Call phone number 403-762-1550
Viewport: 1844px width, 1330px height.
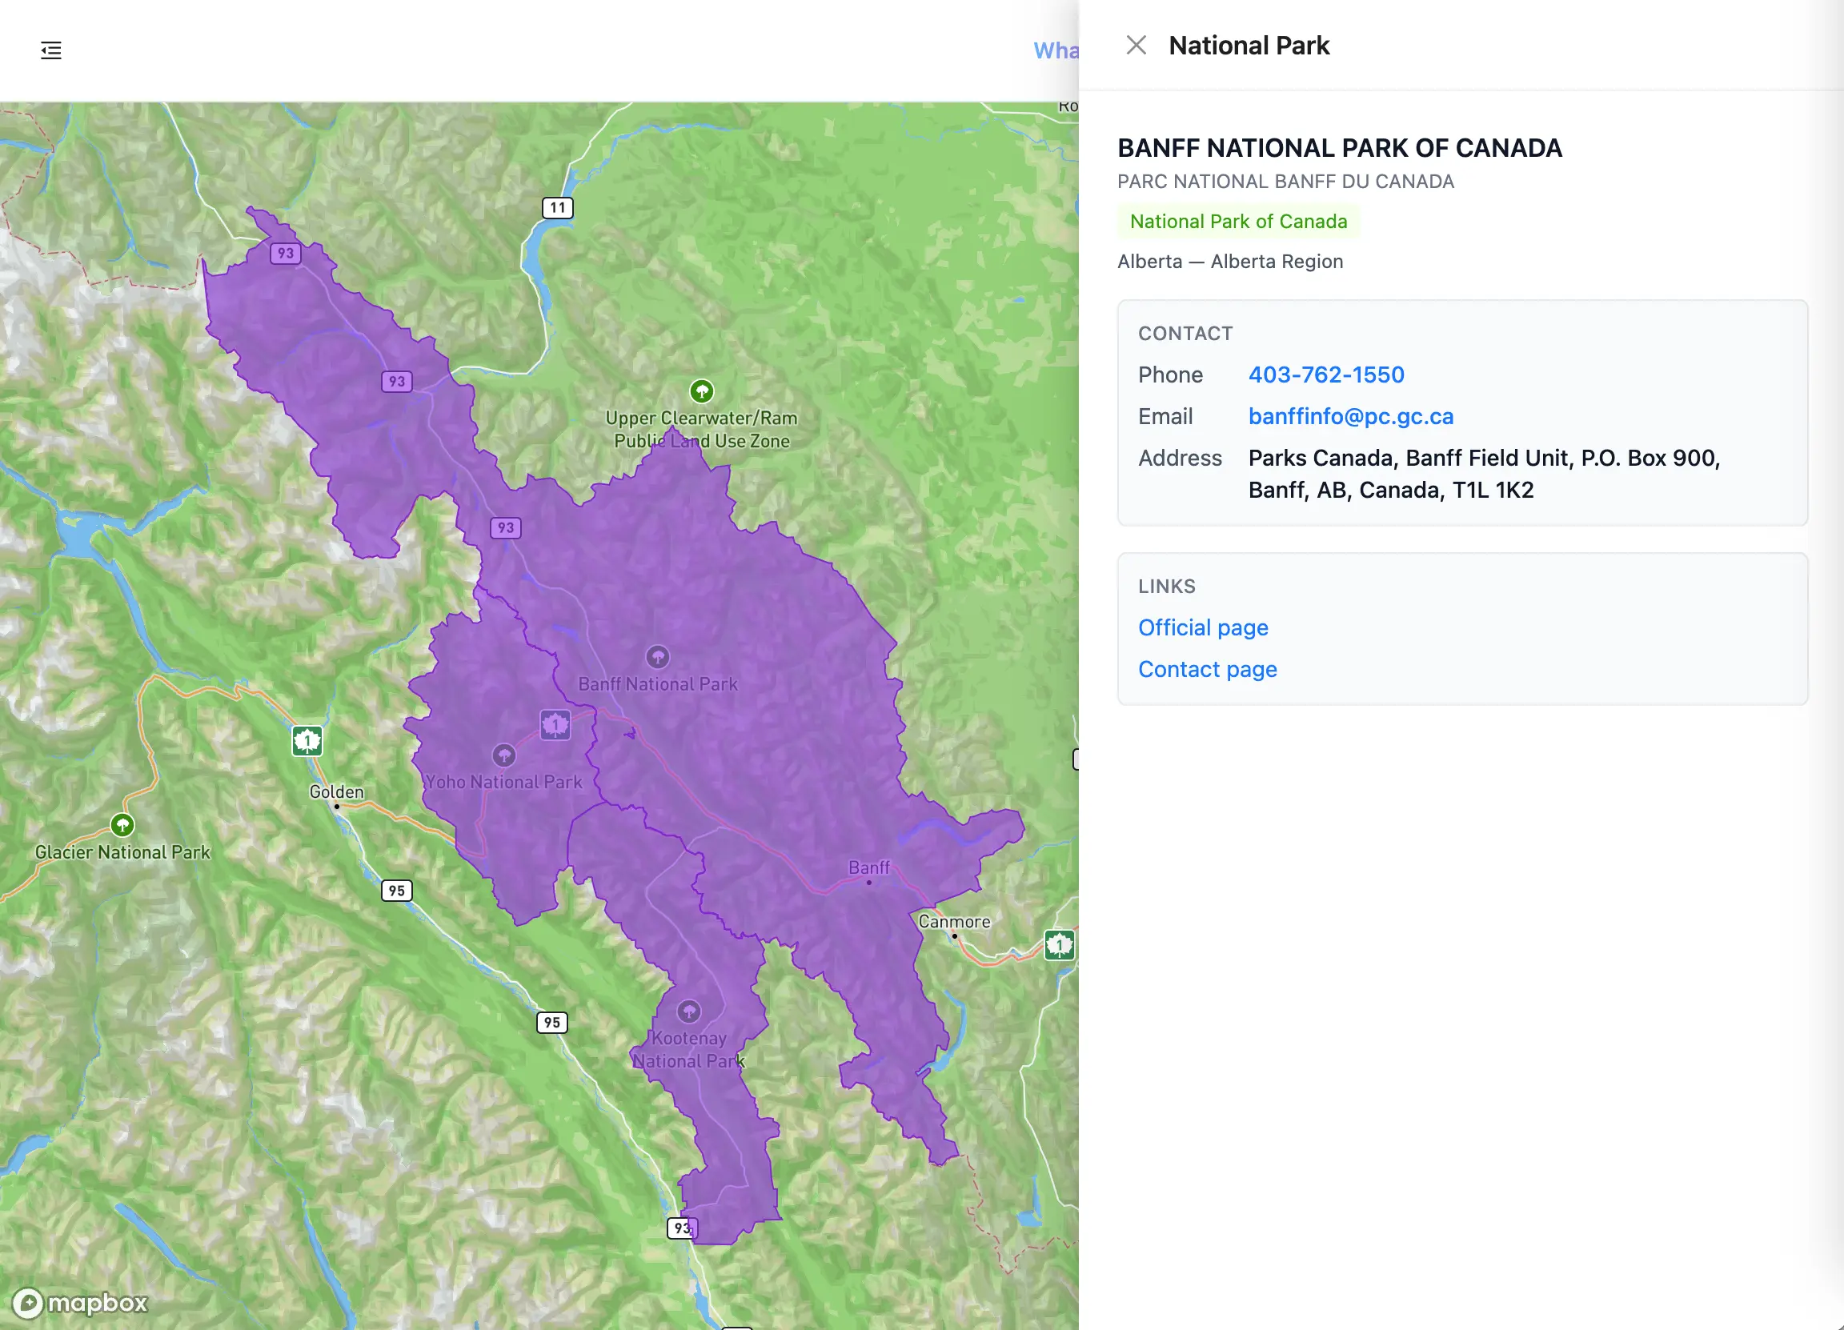pos(1326,375)
